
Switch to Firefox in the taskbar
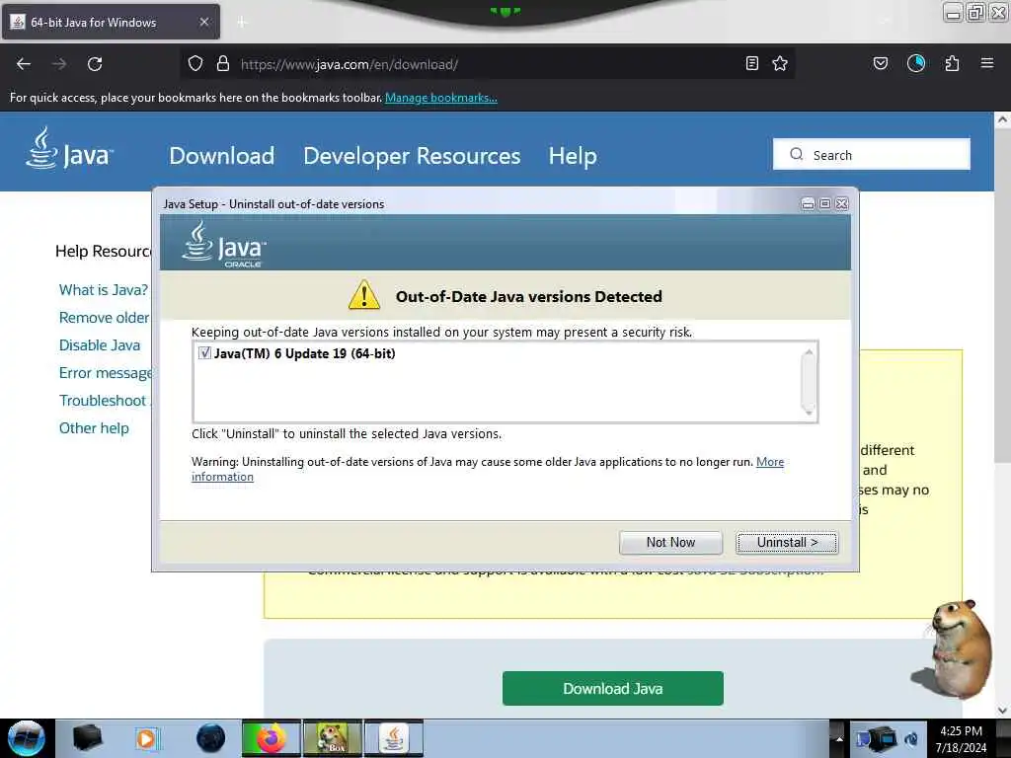click(x=272, y=738)
